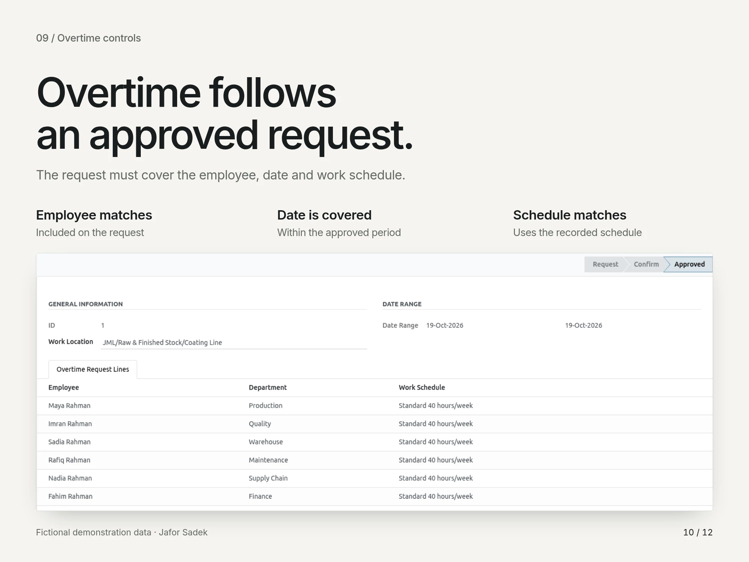Viewport: 749px width, 562px height.
Task: Select the Nadia Rahman row
Action: (374, 478)
